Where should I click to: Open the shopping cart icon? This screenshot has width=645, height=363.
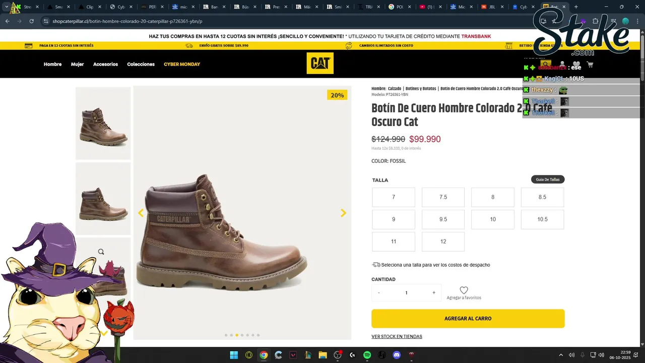(x=590, y=65)
